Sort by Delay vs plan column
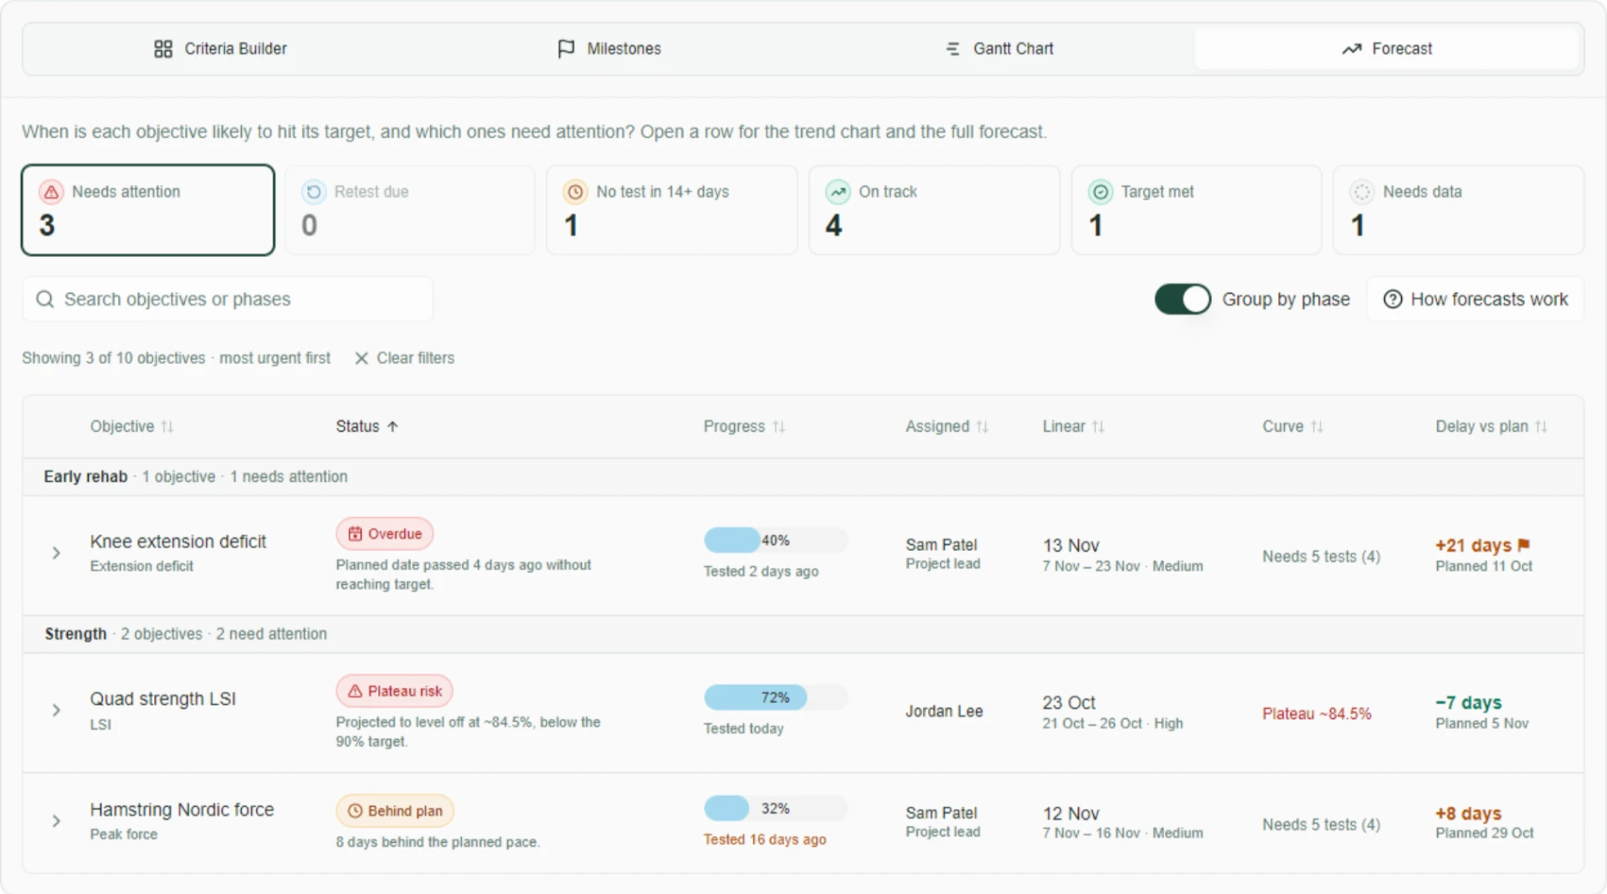This screenshot has width=1607, height=894. point(1491,427)
